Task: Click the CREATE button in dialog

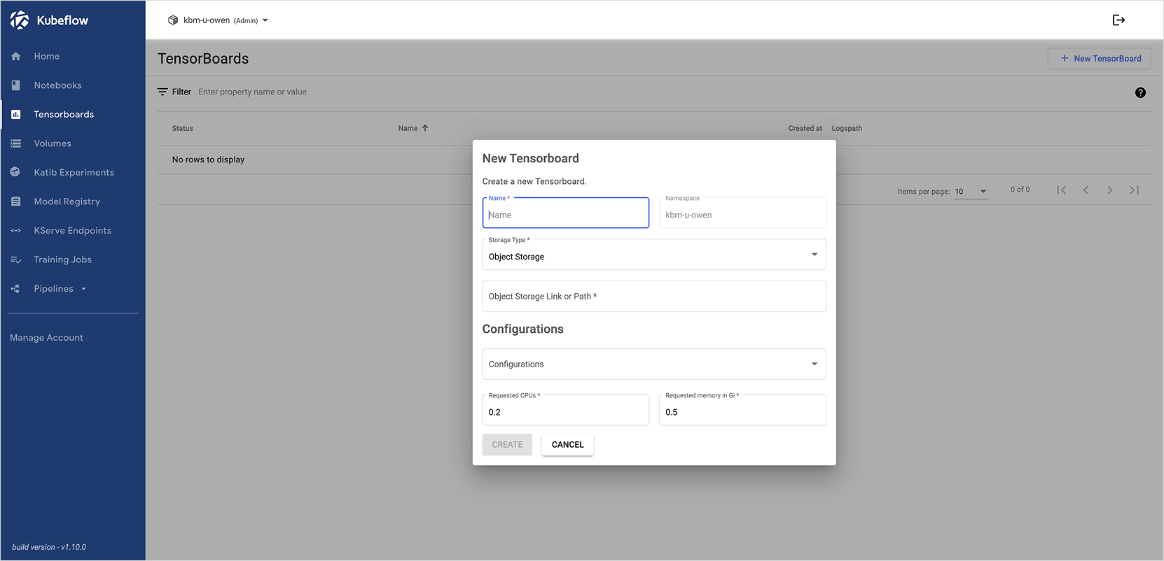Action: pos(507,445)
